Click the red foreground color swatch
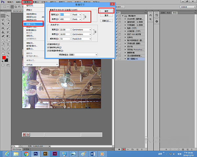Screen dimensions: 197x157 click(x=4, y=58)
